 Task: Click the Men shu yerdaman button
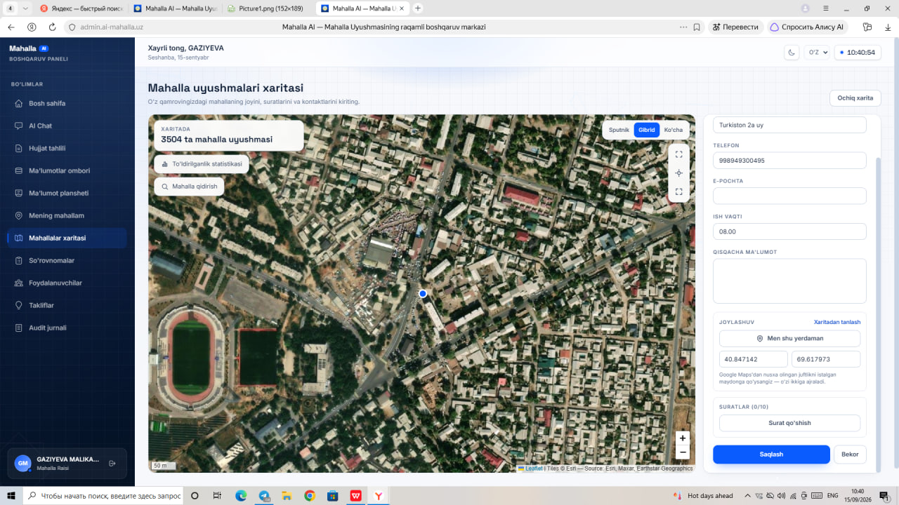tap(789, 338)
